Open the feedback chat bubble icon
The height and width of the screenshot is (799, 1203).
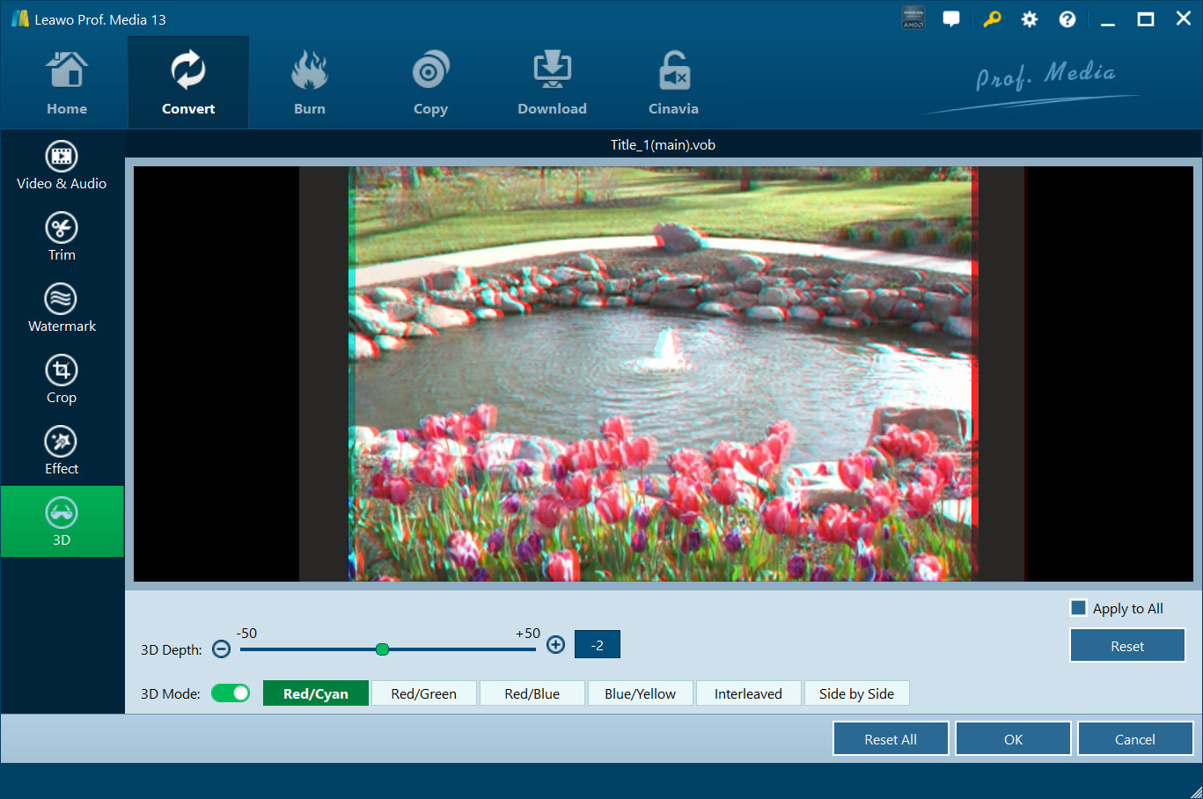[951, 19]
